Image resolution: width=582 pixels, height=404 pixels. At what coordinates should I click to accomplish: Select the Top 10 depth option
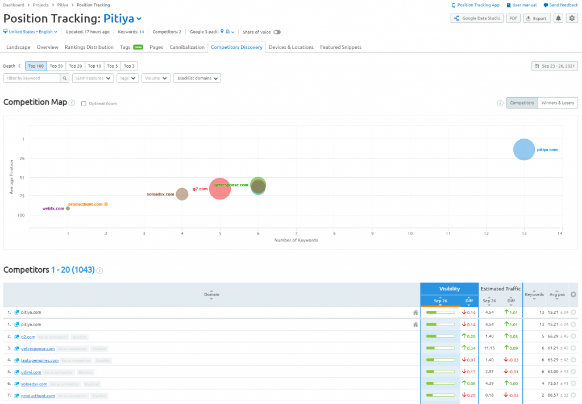95,66
